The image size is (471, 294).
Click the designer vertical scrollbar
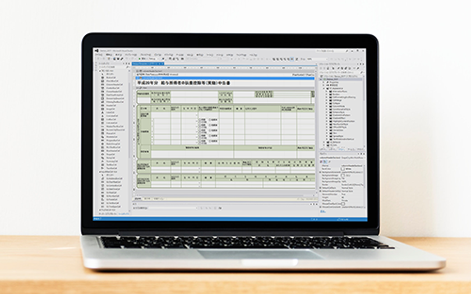[x=317, y=132]
